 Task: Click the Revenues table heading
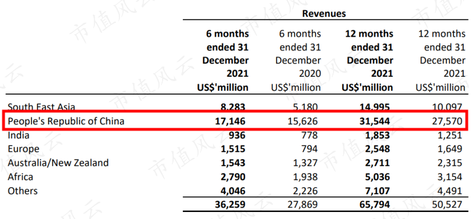tap(324, 14)
